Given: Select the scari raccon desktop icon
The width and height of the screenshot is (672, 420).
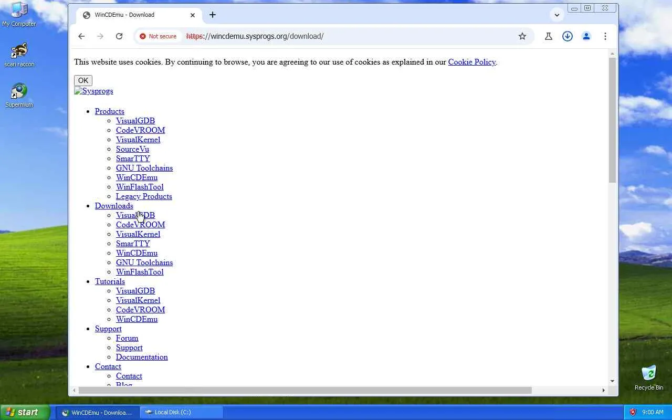Looking at the screenshot, I should [x=19, y=55].
